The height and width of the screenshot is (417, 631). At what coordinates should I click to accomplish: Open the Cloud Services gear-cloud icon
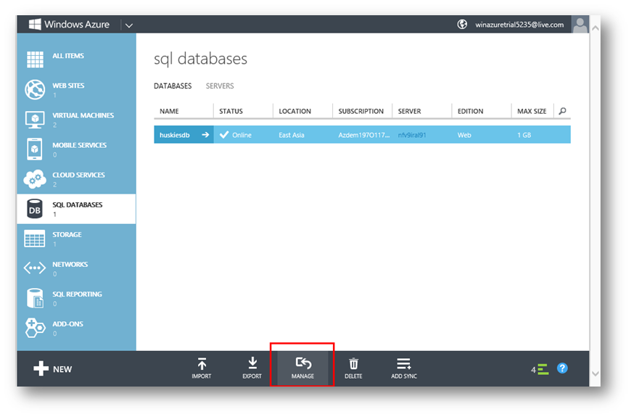tap(35, 178)
